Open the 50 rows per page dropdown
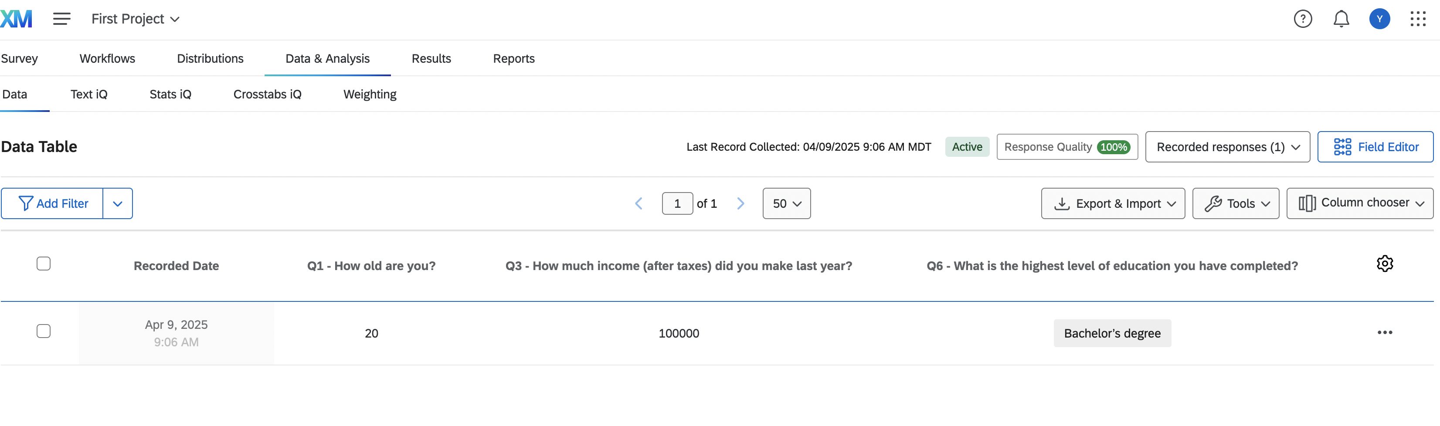 pos(786,204)
